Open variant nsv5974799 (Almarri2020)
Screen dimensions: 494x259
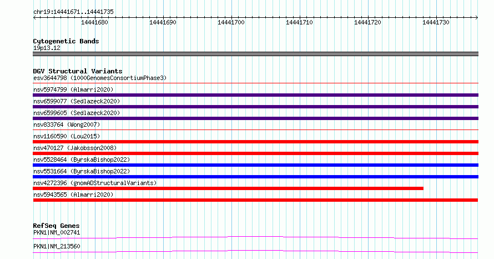pos(73,89)
